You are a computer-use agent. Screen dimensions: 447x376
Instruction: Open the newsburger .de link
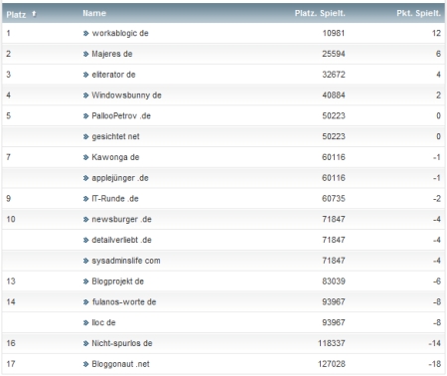tap(121, 219)
